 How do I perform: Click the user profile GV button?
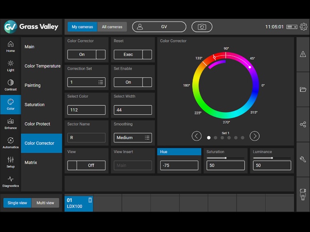(x=159, y=27)
